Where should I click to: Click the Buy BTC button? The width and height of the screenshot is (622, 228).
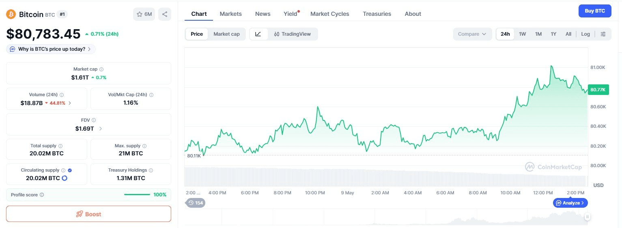[595, 11]
